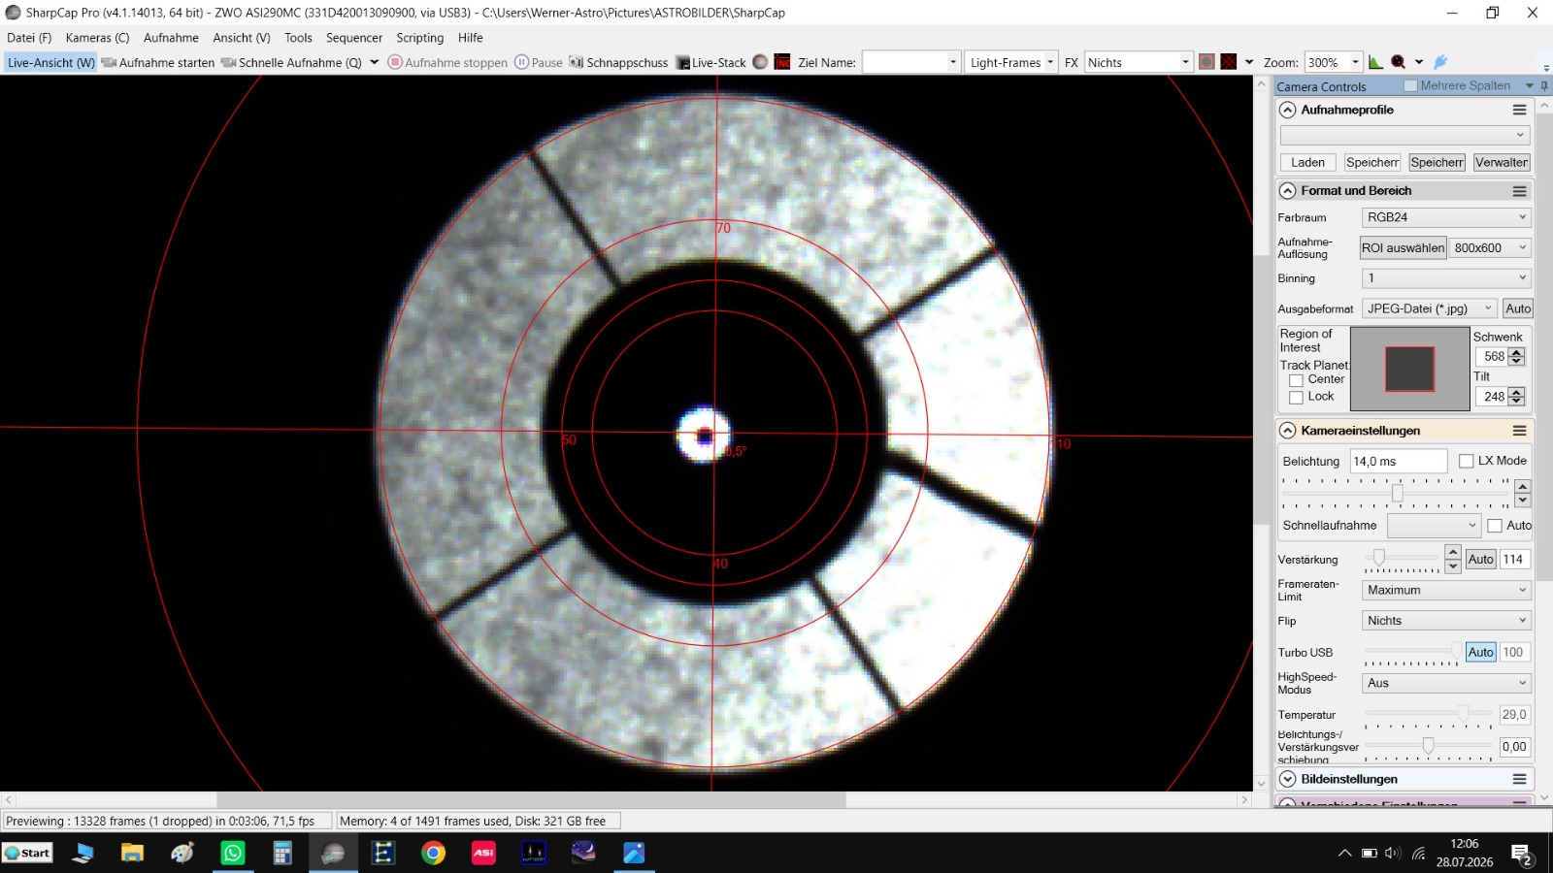Click the red square toolbar icon after Live-Stack

tap(782, 62)
